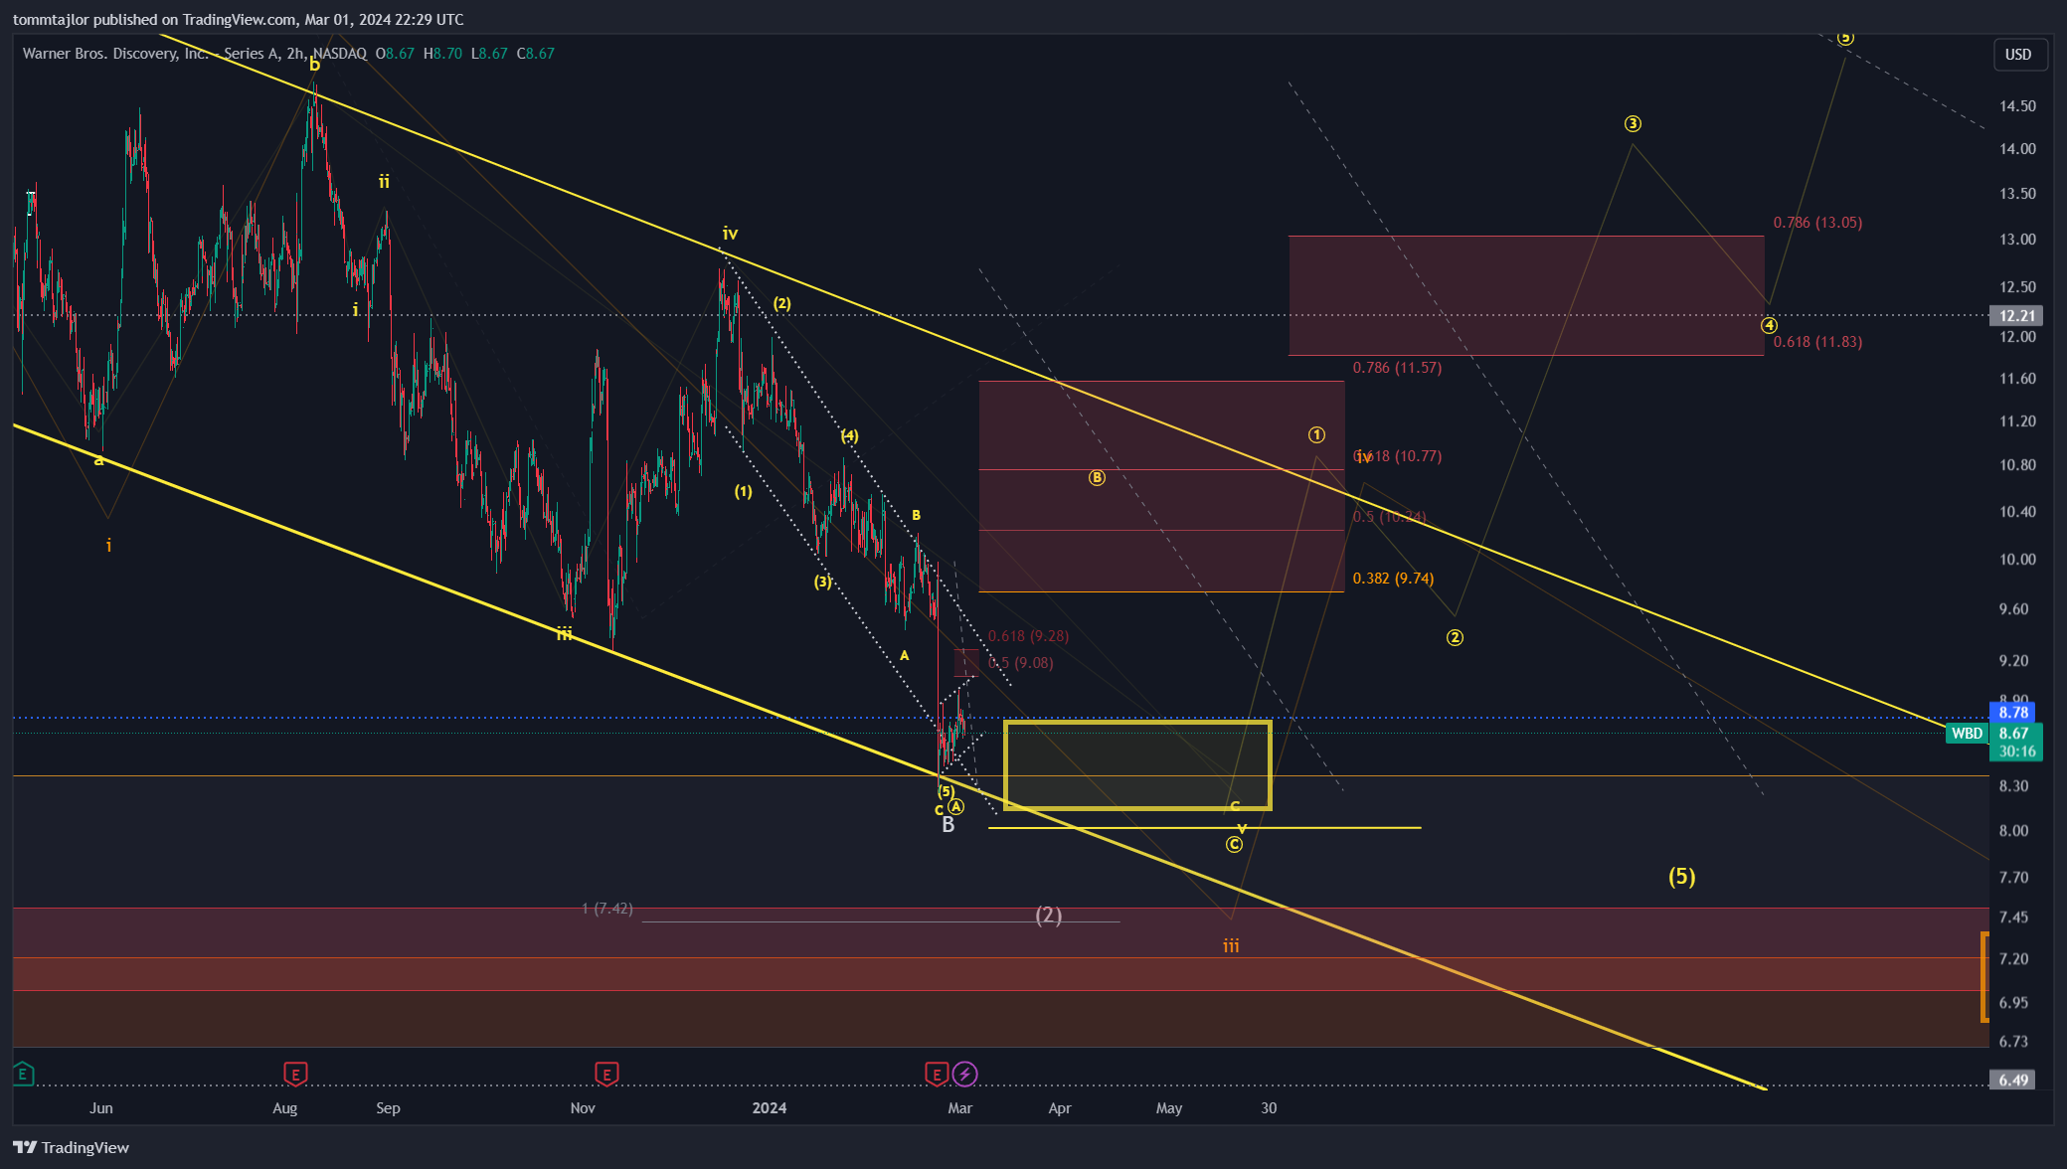Select the circled B label in Fibonacci zone
Image resolution: width=2067 pixels, height=1169 pixels.
1097,478
